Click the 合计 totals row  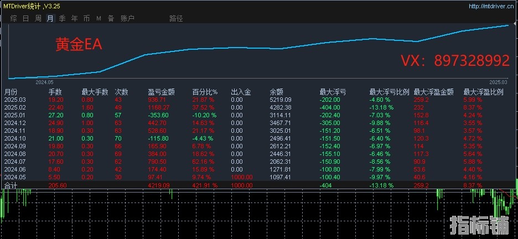click(11, 185)
